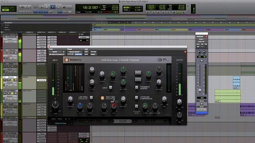Click the Output gain knob in Drumstrip
The width and height of the screenshot is (255, 143).
[x=179, y=115]
